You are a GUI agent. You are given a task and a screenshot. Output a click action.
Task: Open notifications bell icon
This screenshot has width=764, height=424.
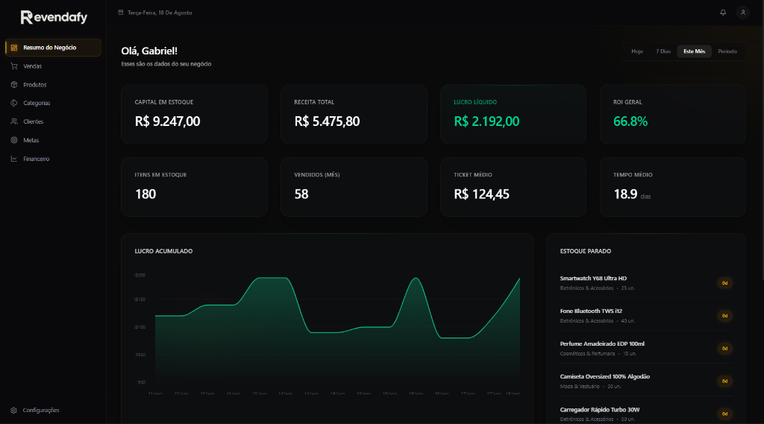pos(723,13)
